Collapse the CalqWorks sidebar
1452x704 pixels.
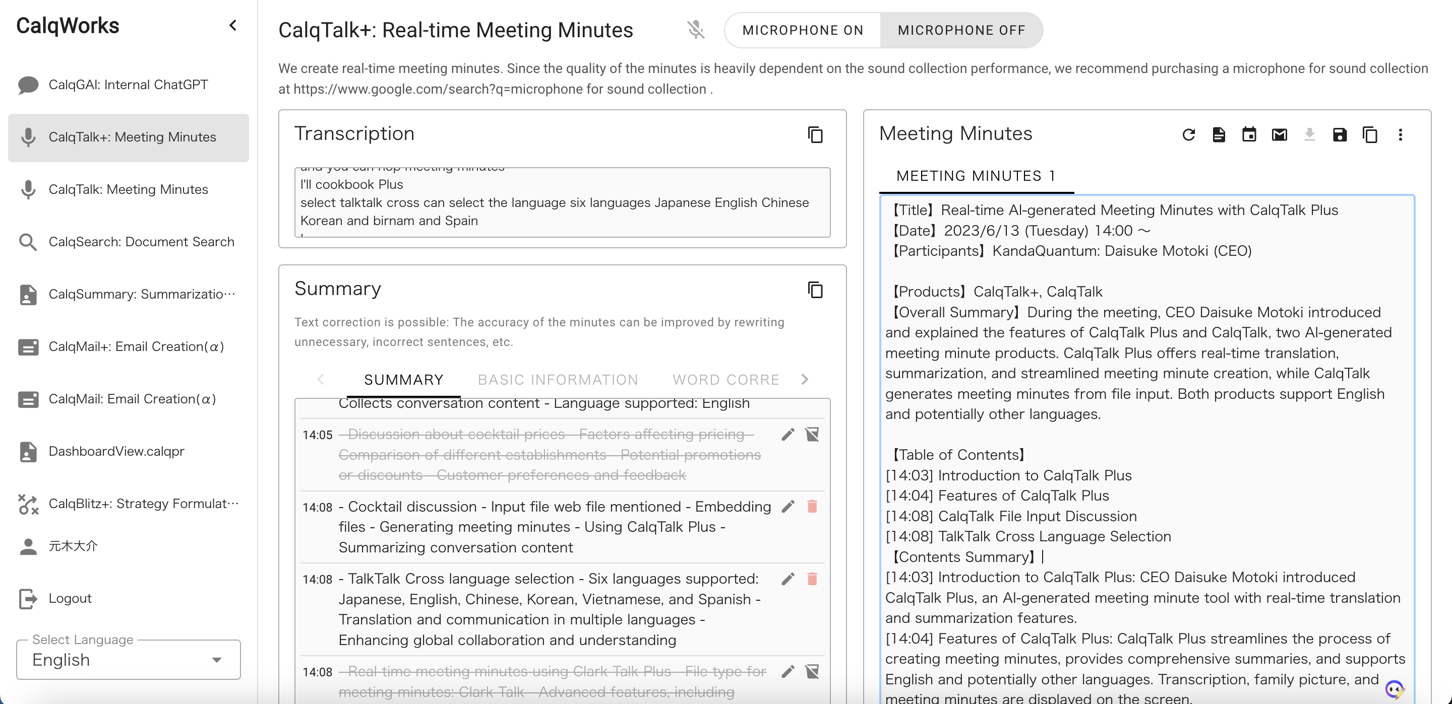coord(233,25)
